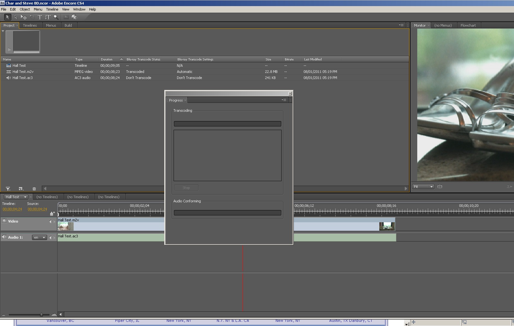514x326 pixels.
Task: Click the trash delete icon in Project panel
Action: [x=34, y=189]
